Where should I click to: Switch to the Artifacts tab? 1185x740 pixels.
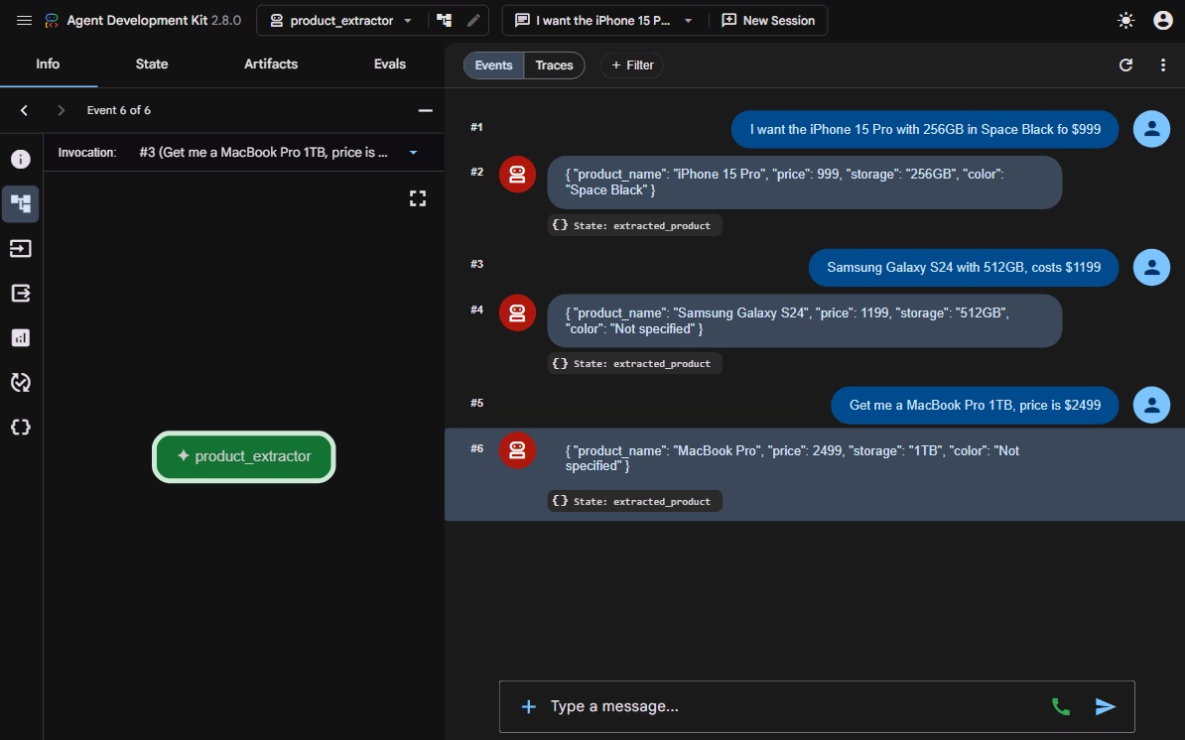(271, 64)
